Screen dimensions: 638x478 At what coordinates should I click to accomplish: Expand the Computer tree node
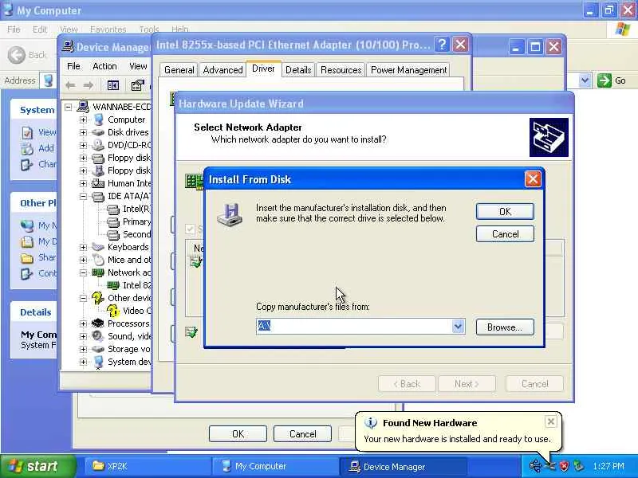click(83, 120)
